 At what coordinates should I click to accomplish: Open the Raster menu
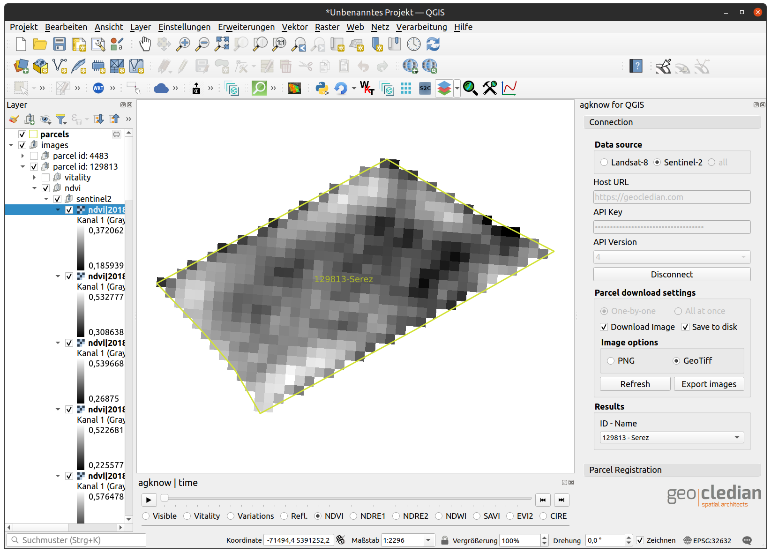(327, 27)
